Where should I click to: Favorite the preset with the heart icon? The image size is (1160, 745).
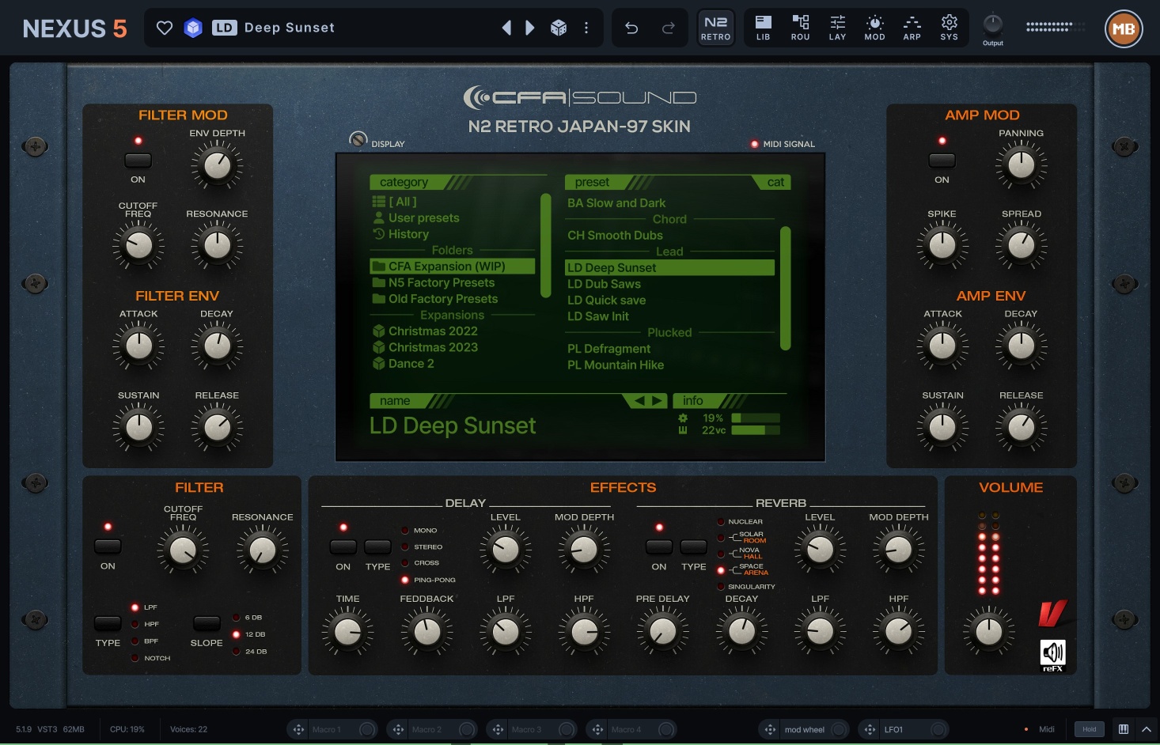165,28
